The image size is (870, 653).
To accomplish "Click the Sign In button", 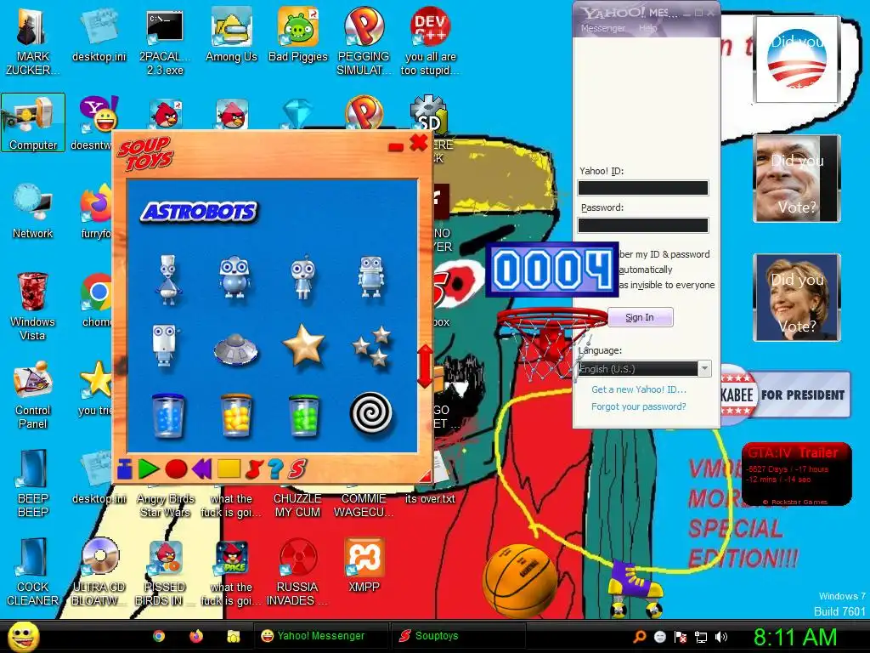I will 640,318.
